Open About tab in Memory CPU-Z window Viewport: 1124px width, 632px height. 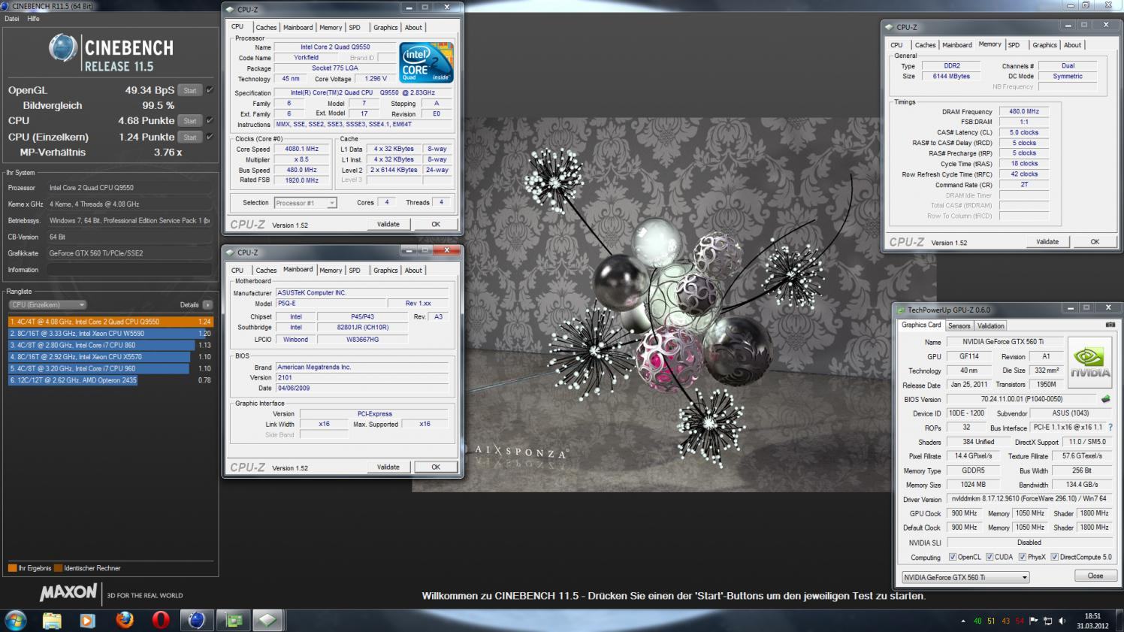click(x=1072, y=45)
